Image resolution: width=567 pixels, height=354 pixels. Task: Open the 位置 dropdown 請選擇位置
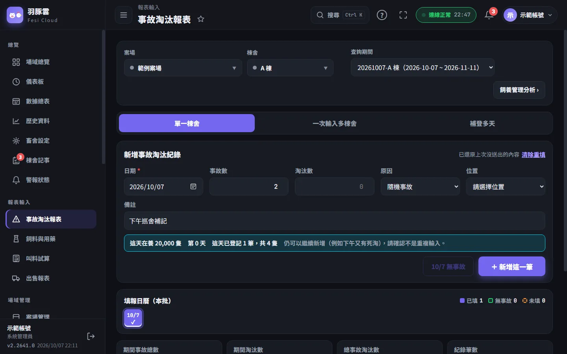(506, 187)
